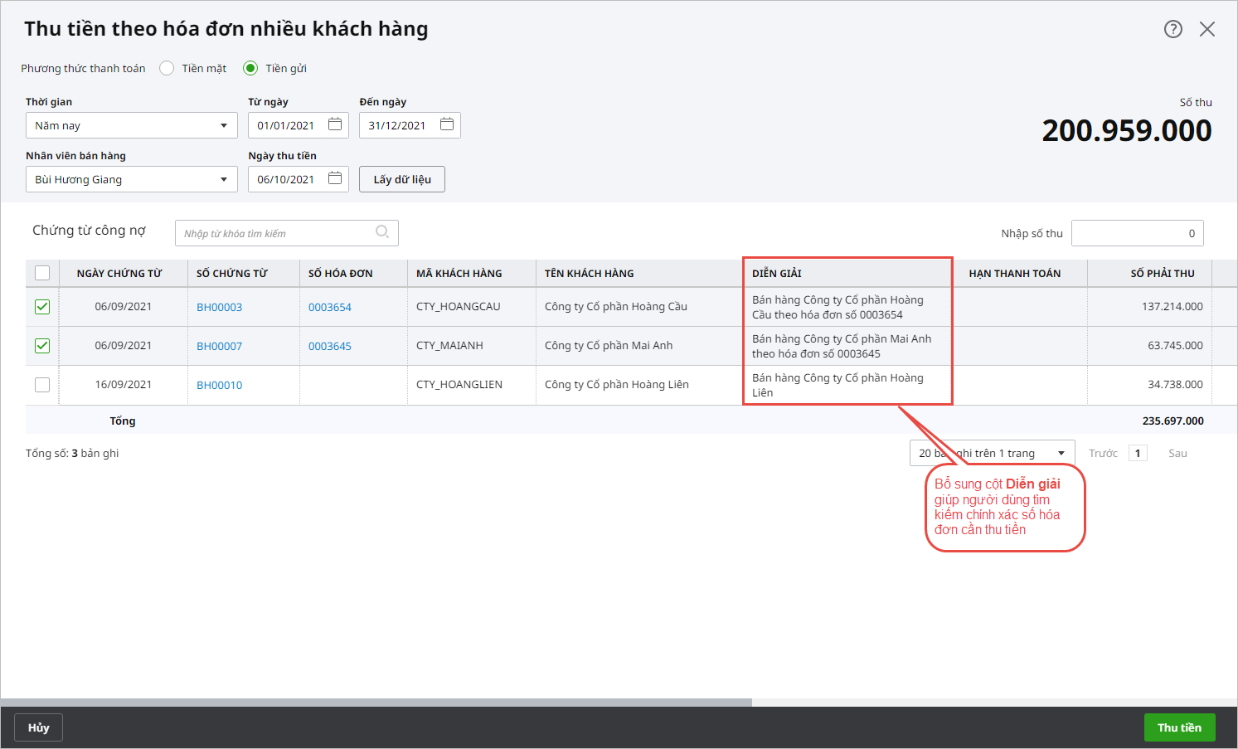
Task: Click the Lấy dữ liệu button
Action: (402, 179)
